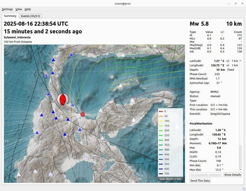Click the mb row count 138
246x191 pixels.
click(239, 51)
